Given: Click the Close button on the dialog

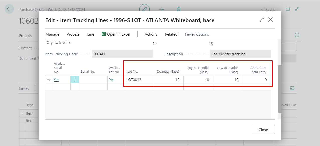Looking at the screenshot, I should click(x=263, y=129).
